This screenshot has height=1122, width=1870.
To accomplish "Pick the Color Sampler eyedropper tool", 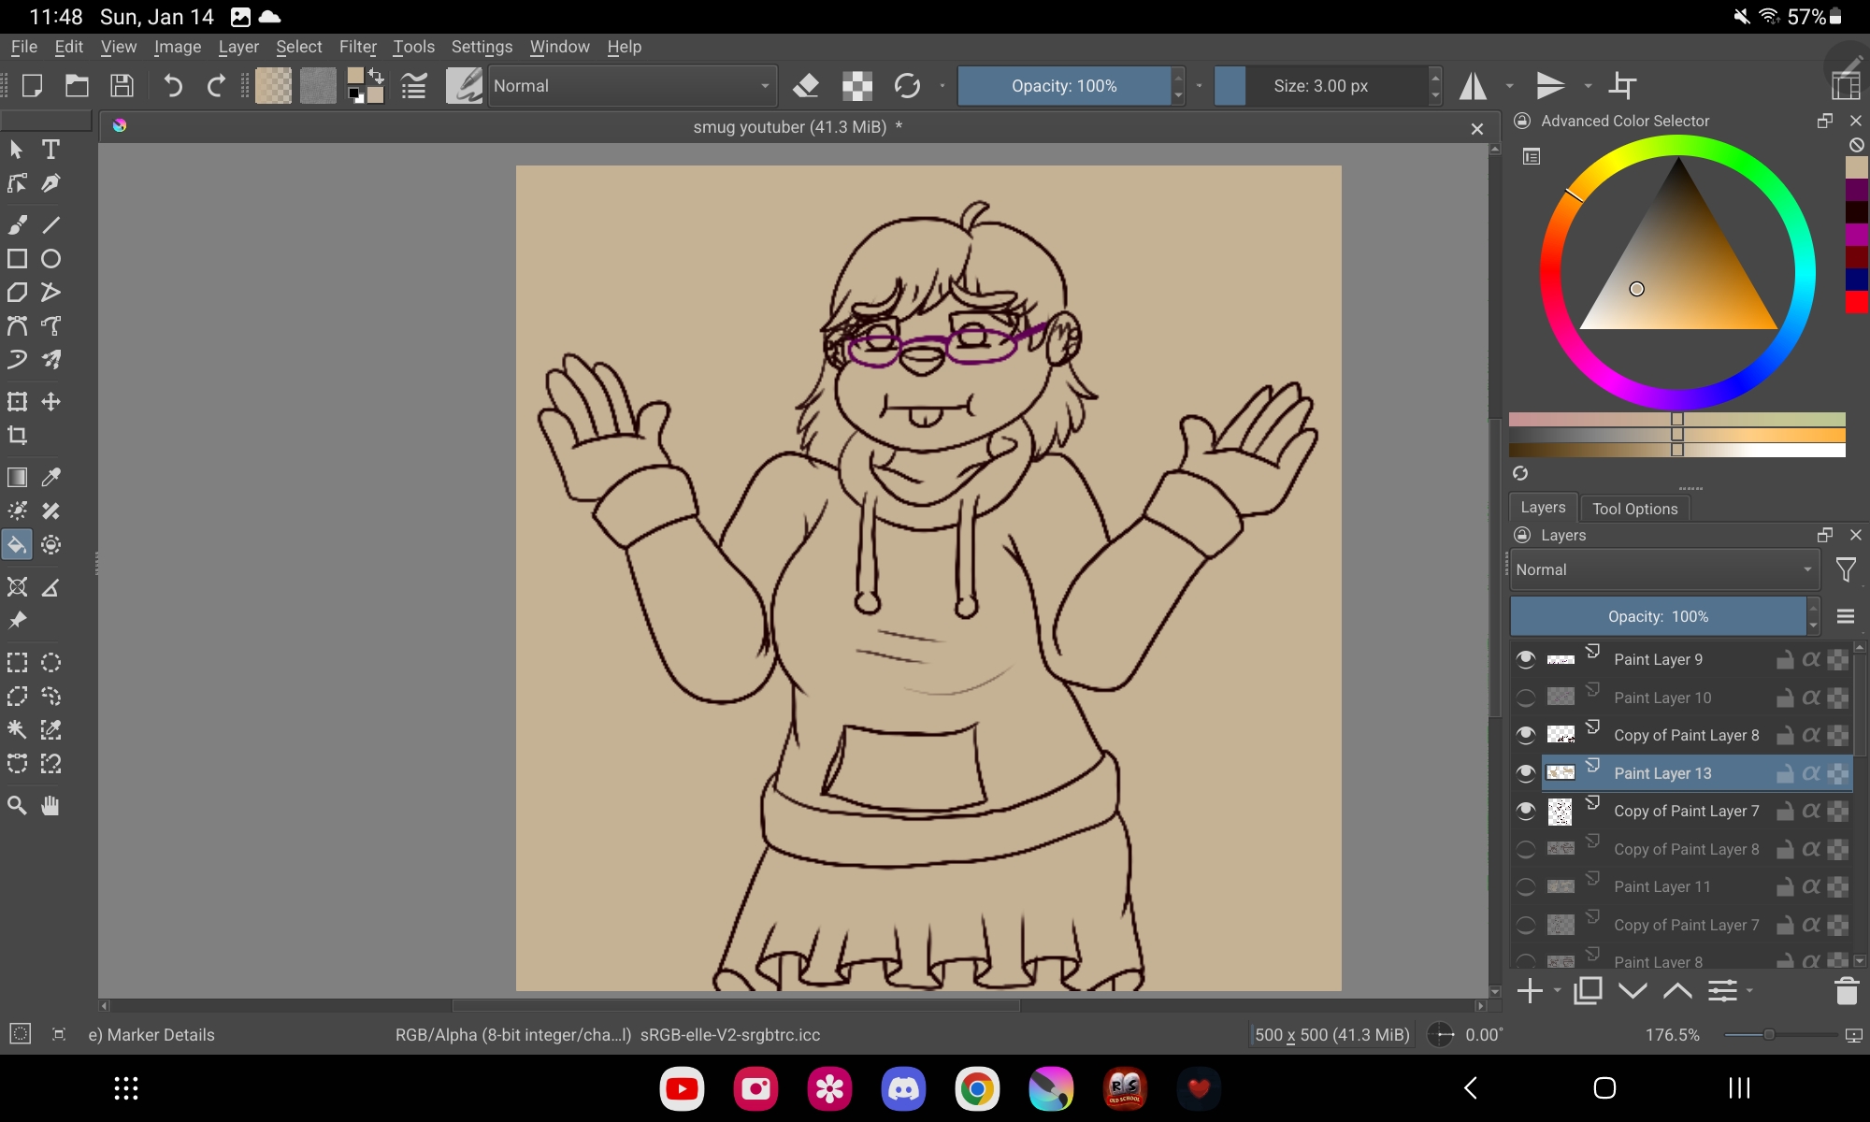I will pyautogui.click(x=50, y=477).
